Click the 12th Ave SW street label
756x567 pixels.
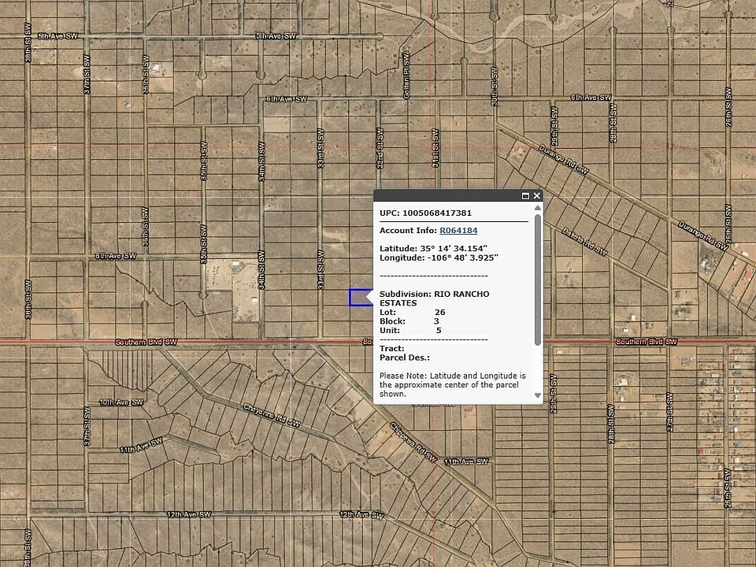pyautogui.click(x=189, y=513)
